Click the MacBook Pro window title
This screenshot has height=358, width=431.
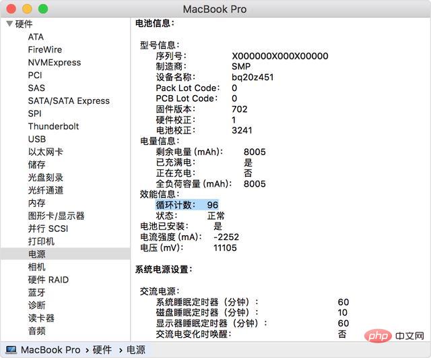[215, 9]
